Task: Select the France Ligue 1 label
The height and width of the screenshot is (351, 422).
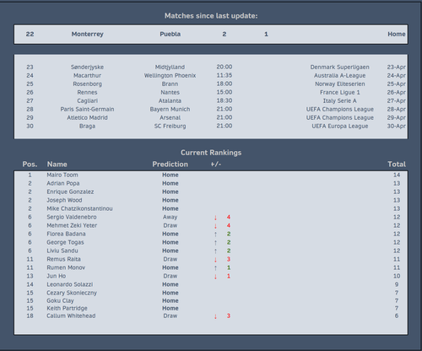Action: pos(340,92)
